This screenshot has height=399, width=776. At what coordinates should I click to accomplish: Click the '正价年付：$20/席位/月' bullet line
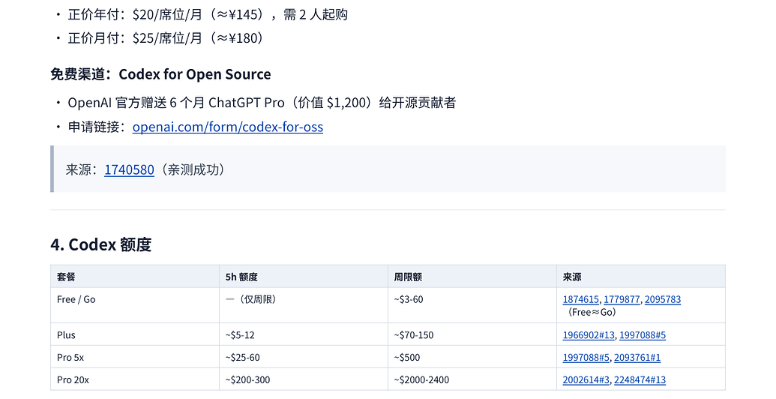[208, 14]
